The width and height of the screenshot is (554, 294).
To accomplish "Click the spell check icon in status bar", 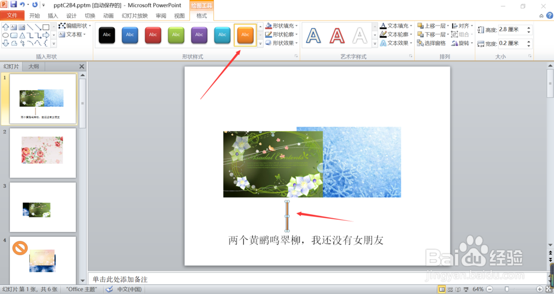I will (x=110, y=290).
